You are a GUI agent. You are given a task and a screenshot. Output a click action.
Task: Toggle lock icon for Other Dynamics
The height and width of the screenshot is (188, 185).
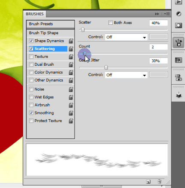coord(71,80)
